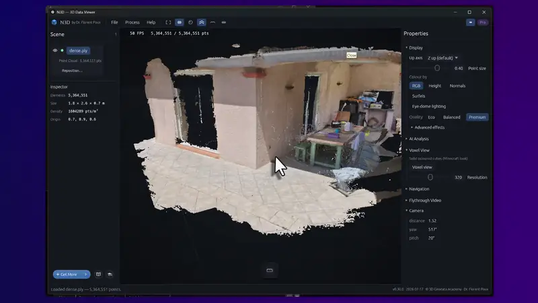The height and width of the screenshot is (303, 538).
Task: Click the Size value 1.8 × 2.6 × 0.7 m
Action: point(87,103)
